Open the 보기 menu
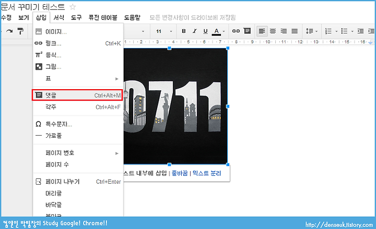 click(x=23, y=18)
